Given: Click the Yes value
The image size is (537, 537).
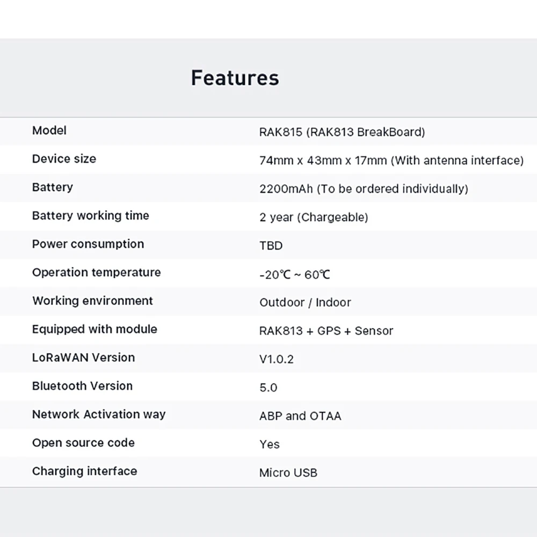Looking at the screenshot, I should 269,445.
